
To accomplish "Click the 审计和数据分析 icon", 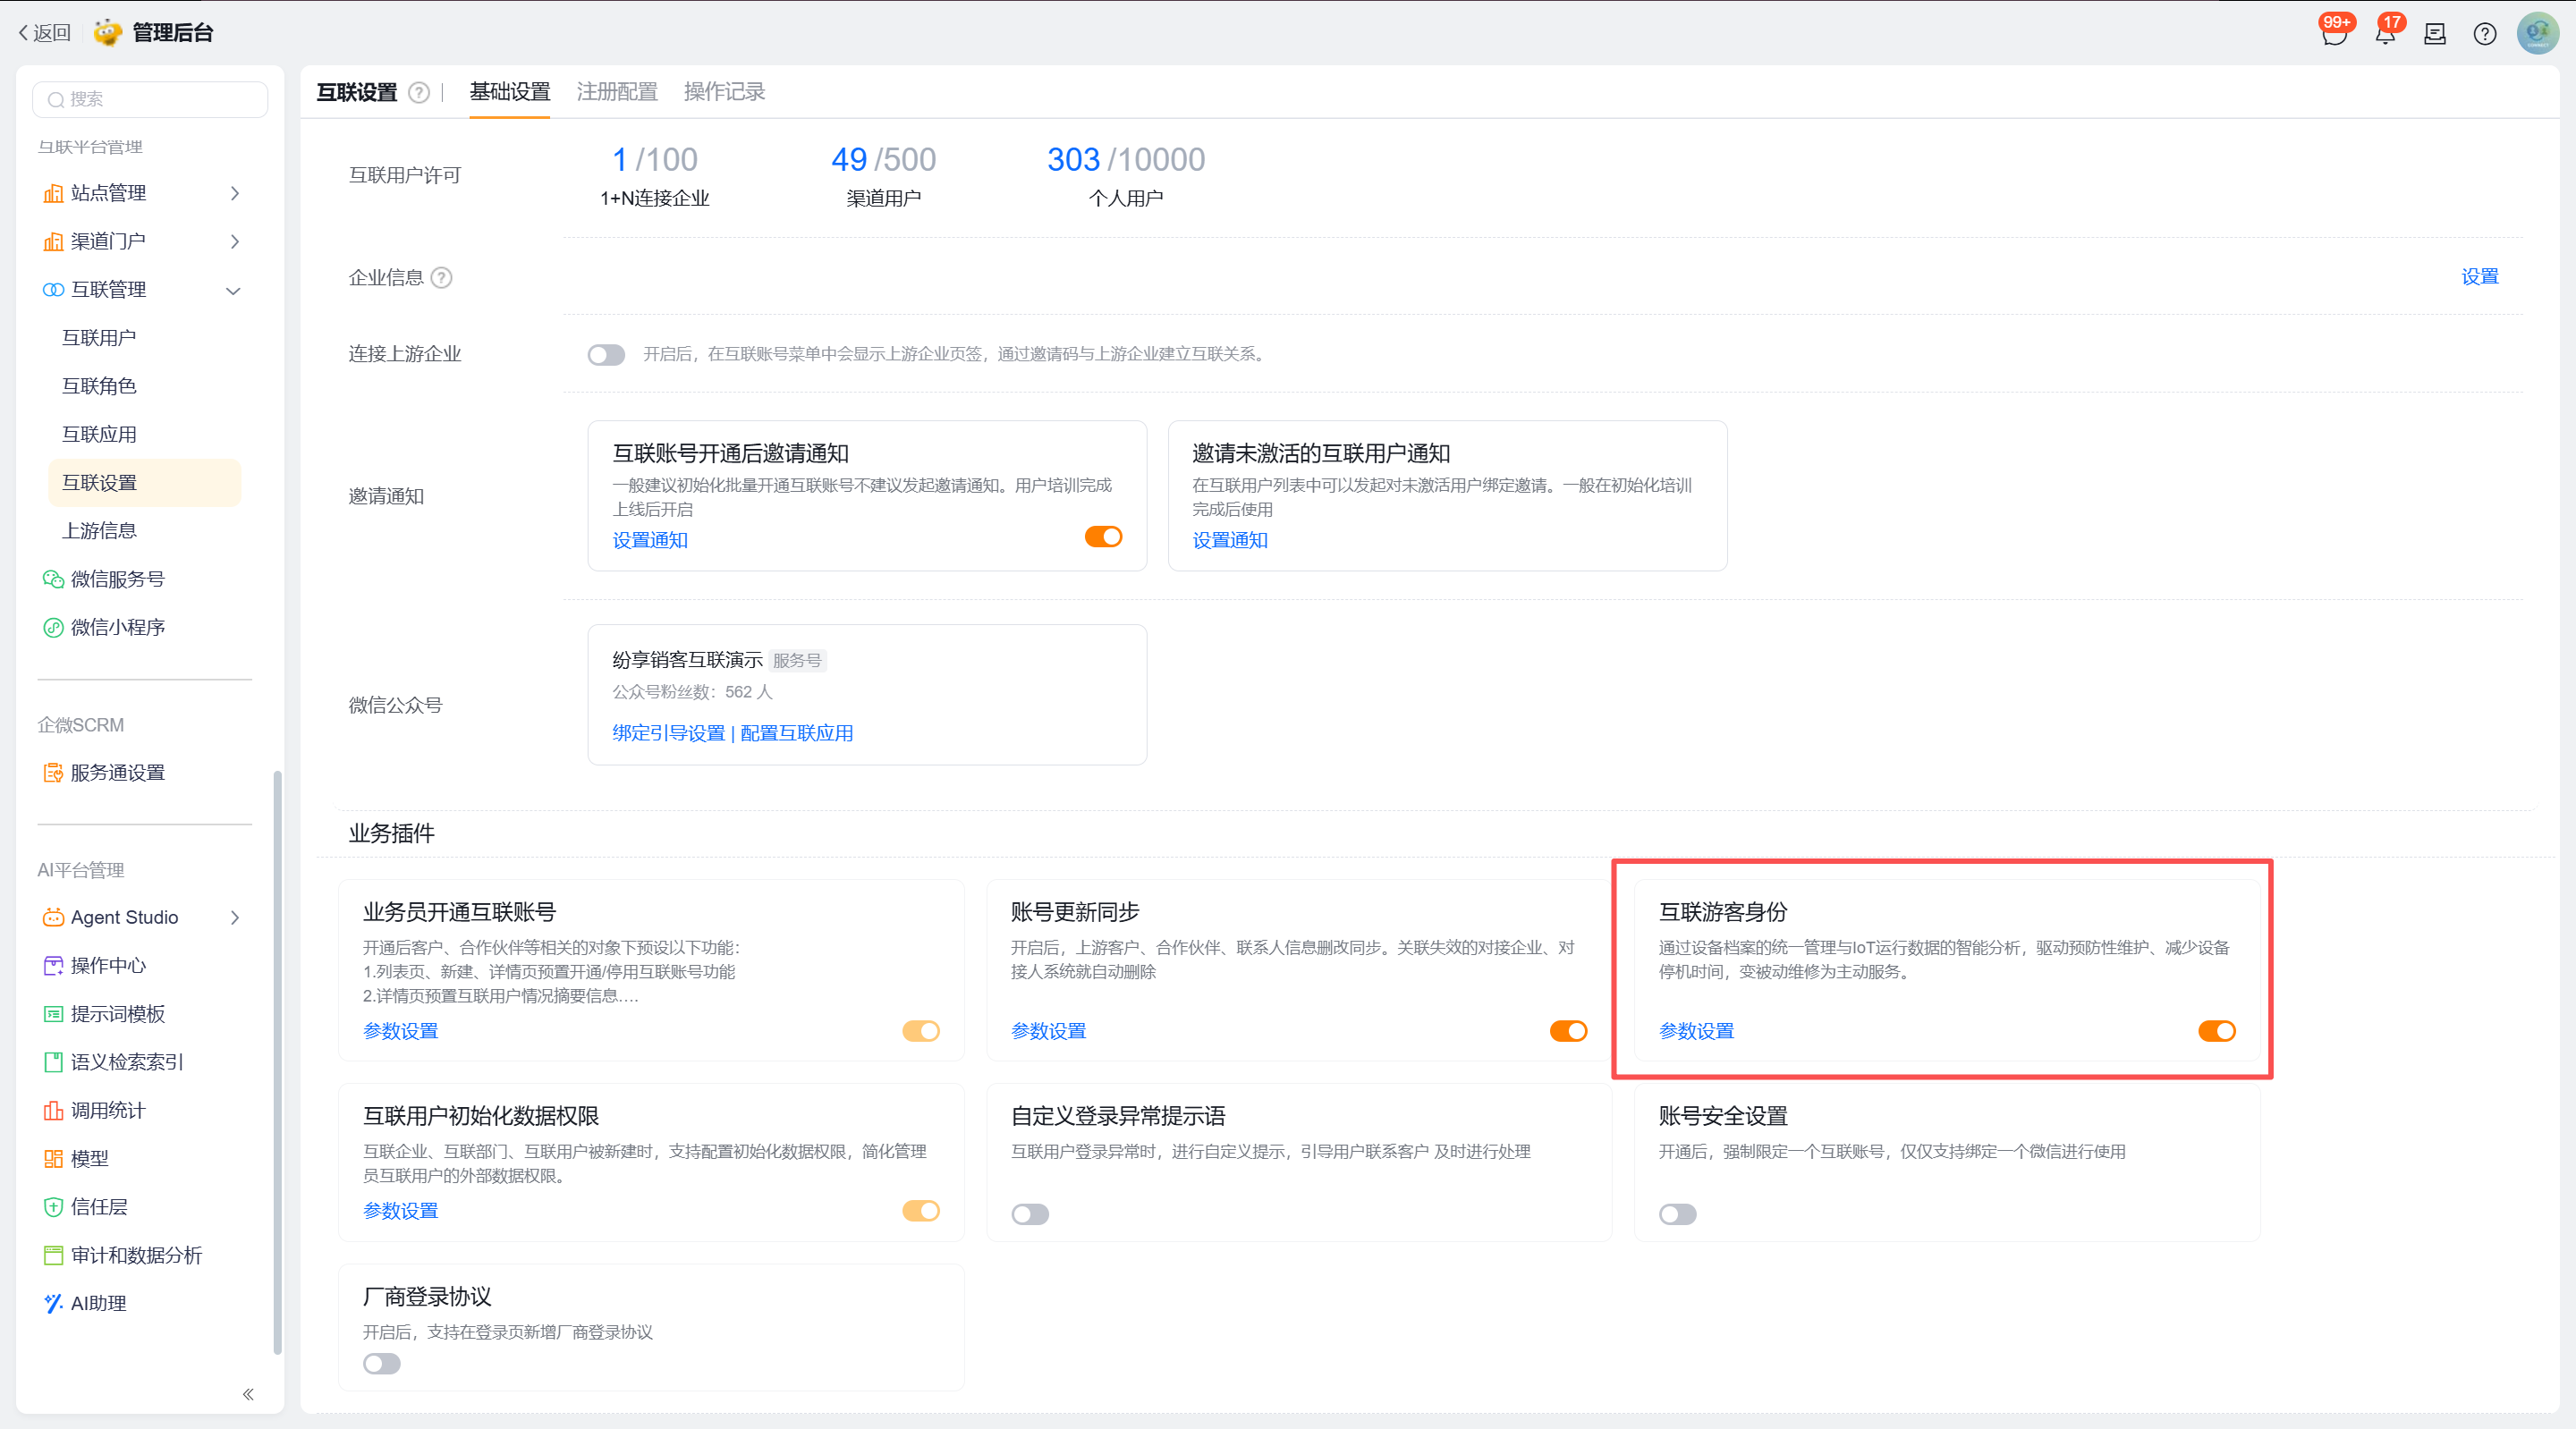I will click(x=53, y=1255).
